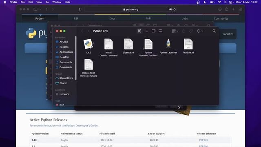Click the Finder share button

(184, 31)
